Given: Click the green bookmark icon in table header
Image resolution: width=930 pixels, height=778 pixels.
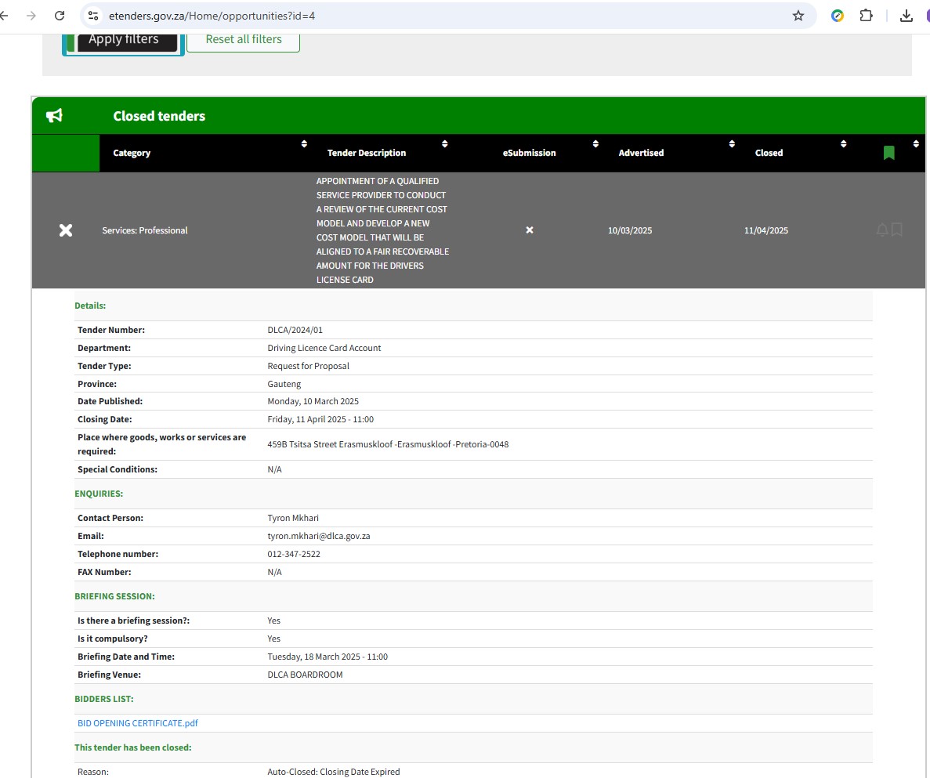Looking at the screenshot, I should coord(888,153).
